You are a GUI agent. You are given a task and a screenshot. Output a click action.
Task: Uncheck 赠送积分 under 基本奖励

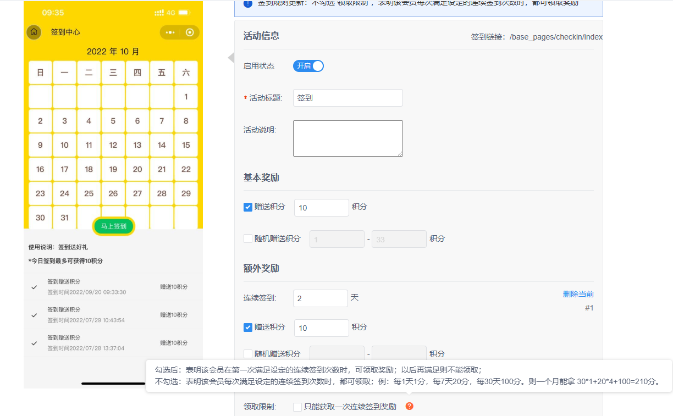[248, 207]
